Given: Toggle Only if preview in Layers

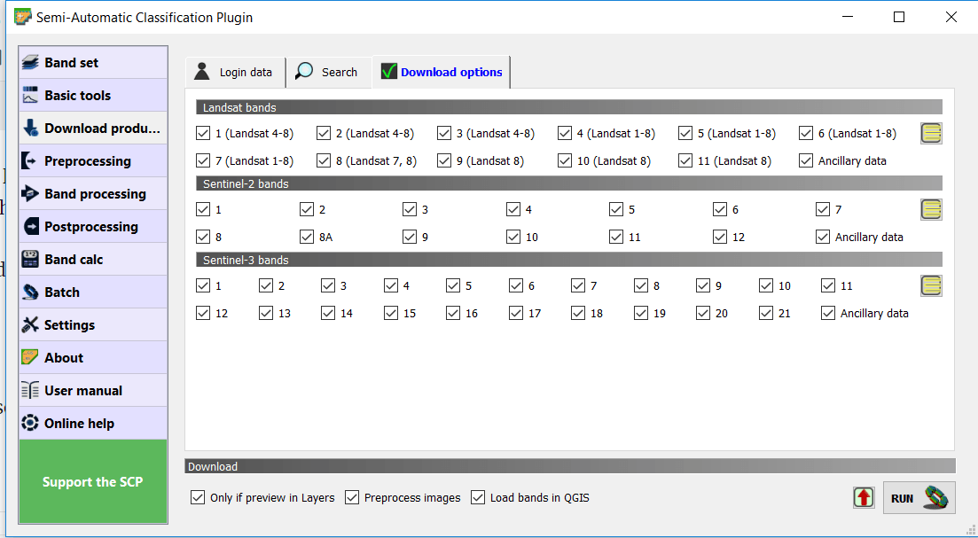Looking at the screenshot, I should [198, 497].
